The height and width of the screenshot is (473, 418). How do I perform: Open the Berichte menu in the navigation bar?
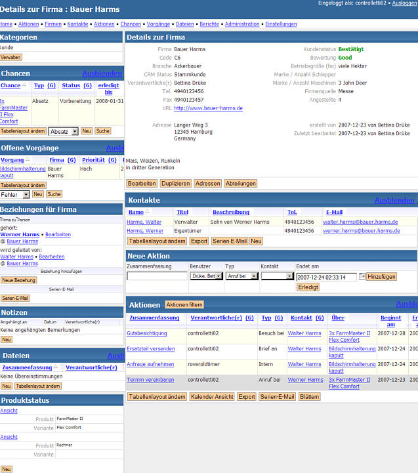click(209, 24)
